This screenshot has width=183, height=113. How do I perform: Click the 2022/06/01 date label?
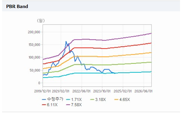pyautogui.click(x=81, y=91)
